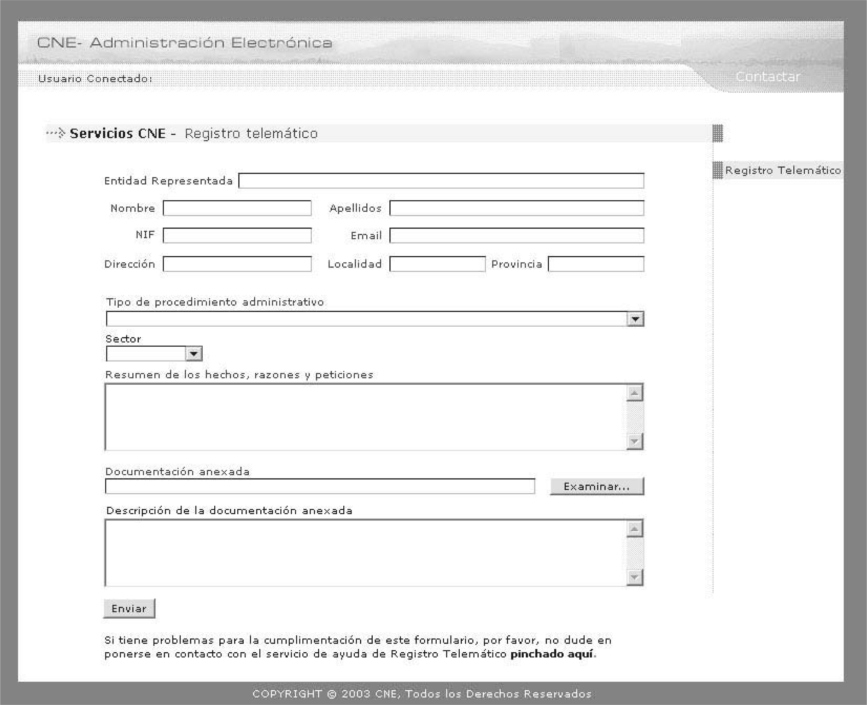Image resolution: width=867 pixels, height=705 pixels.
Task: Click inside the Resumen de los hechos textarea
Action: click(365, 417)
